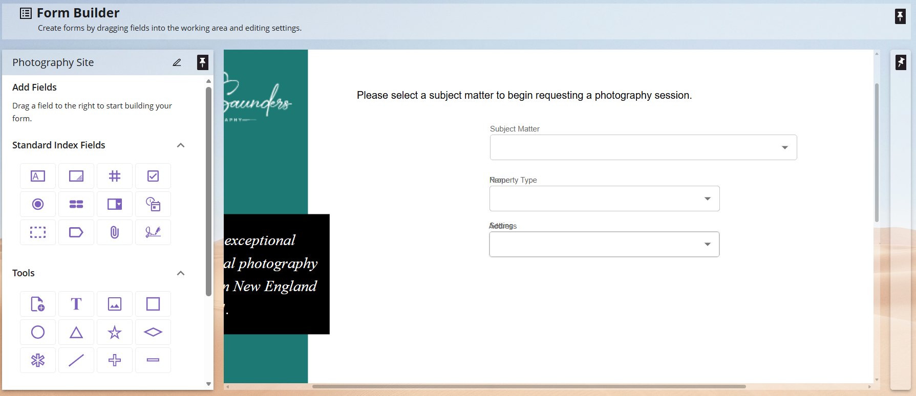Image resolution: width=916 pixels, height=396 pixels.
Task: Select the diamond shape tool
Action: click(153, 332)
